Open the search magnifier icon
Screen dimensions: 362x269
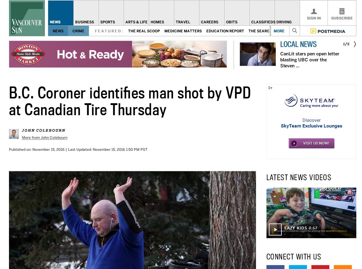(x=295, y=31)
